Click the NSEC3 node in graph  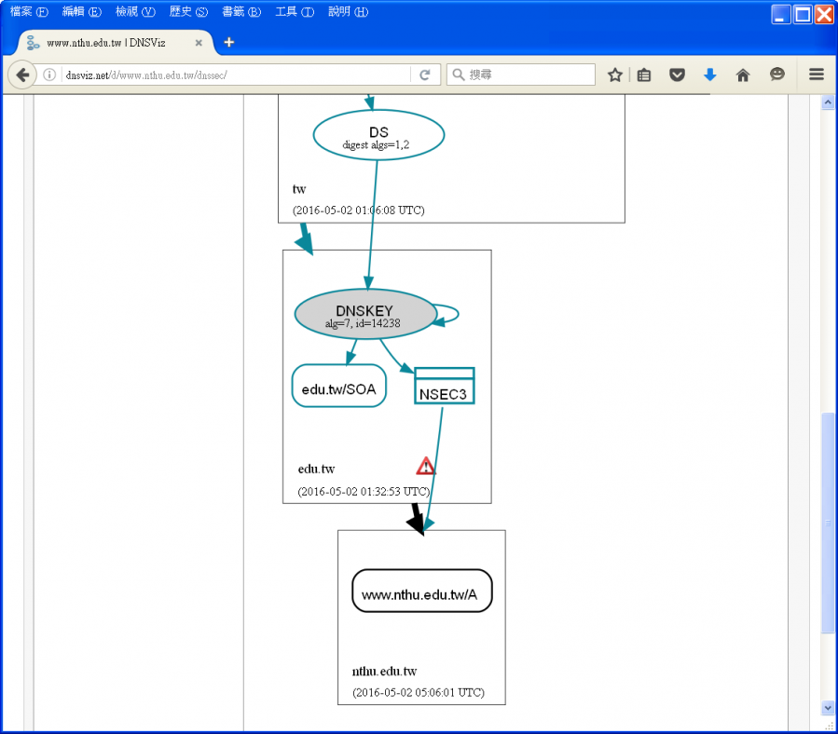[x=444, y=387]
